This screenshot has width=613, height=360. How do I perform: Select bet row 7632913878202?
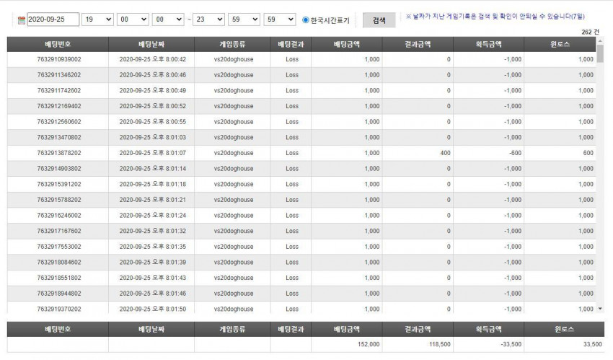coord(301,153)
